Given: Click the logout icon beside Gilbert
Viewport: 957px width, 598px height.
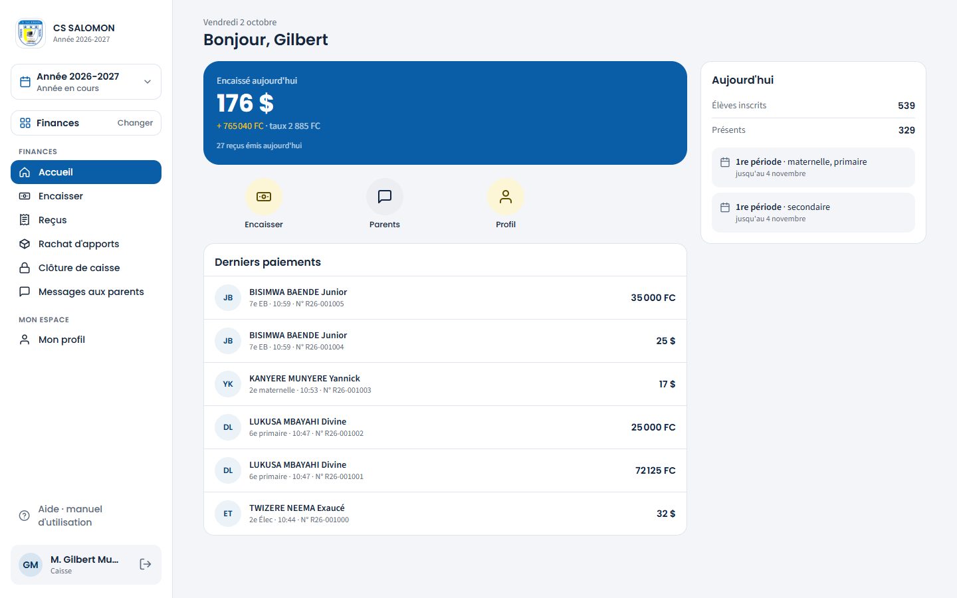Looking at the screenshot, I should pyautogui.click(x=146, y=564).
